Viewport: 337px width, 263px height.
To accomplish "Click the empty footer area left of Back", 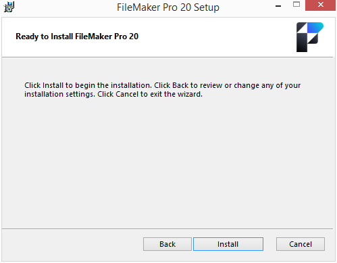I will pos(72,245).
